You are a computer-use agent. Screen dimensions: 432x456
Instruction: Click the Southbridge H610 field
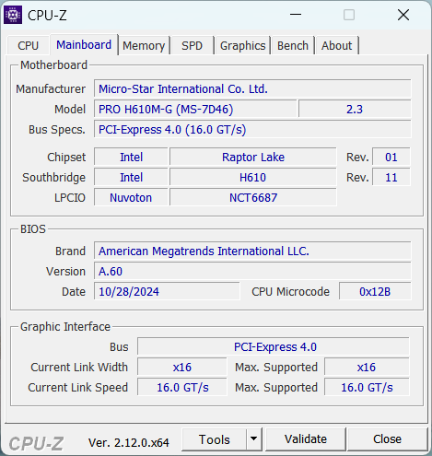tap(253, 178)
